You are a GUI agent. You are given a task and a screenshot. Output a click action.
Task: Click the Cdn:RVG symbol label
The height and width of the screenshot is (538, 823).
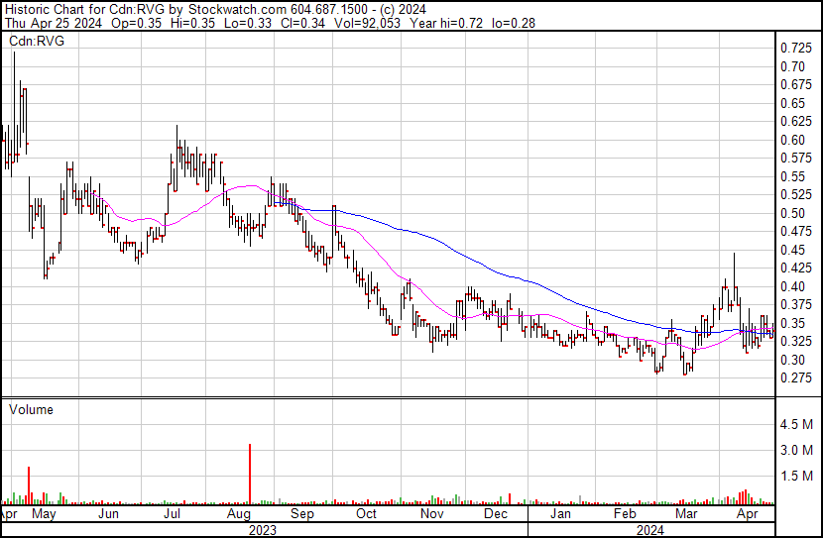(37, 41)
